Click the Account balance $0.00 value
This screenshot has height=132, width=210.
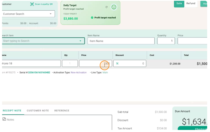53,23
